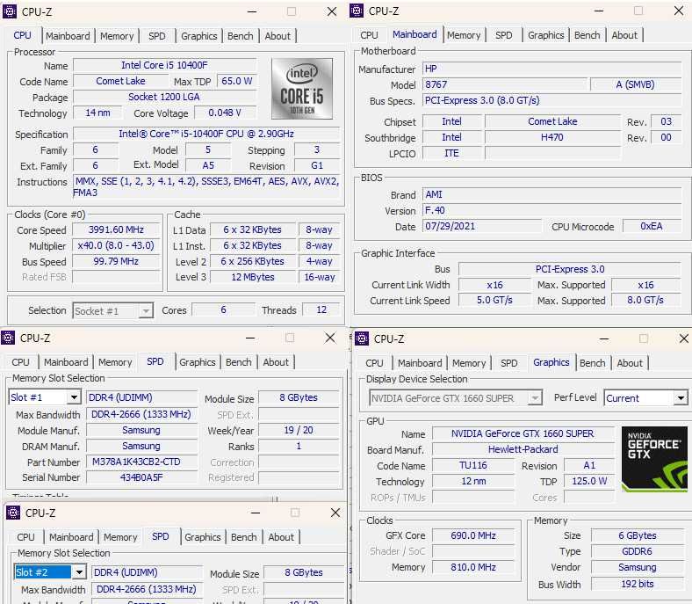Click CPU-Z app icon in Slot #2 SPD window
Image resolution: width=692 pixels, height=604 pixels.
(x=13, y=513)
